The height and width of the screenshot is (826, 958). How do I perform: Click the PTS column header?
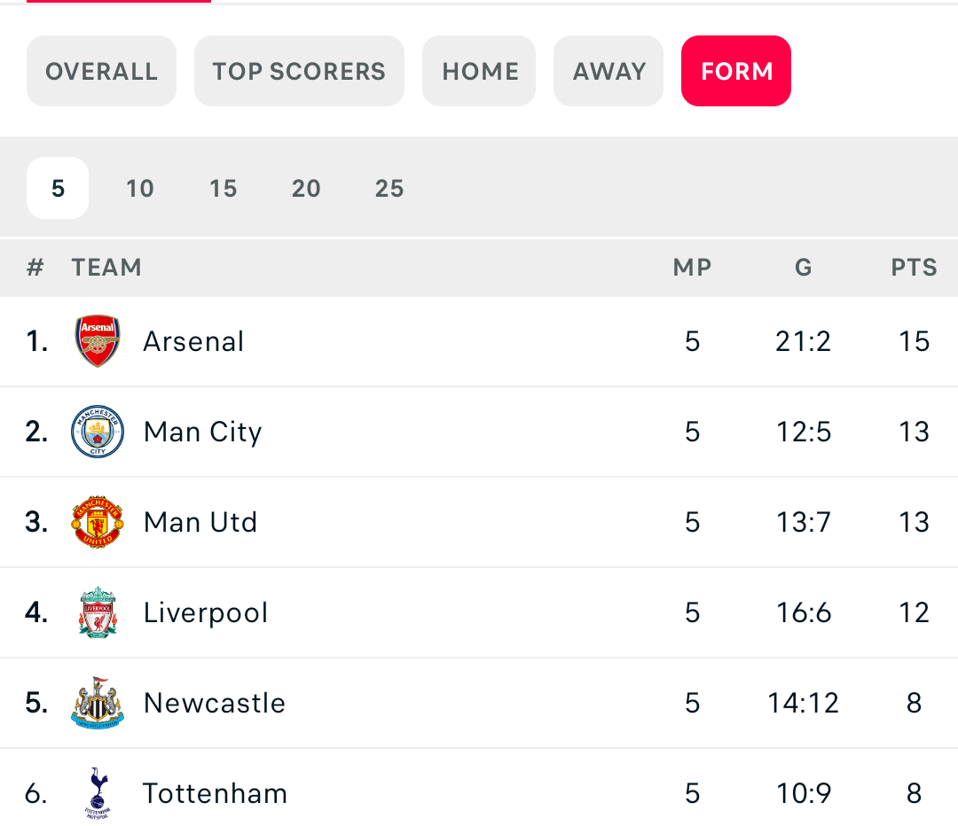pos(914,268)
